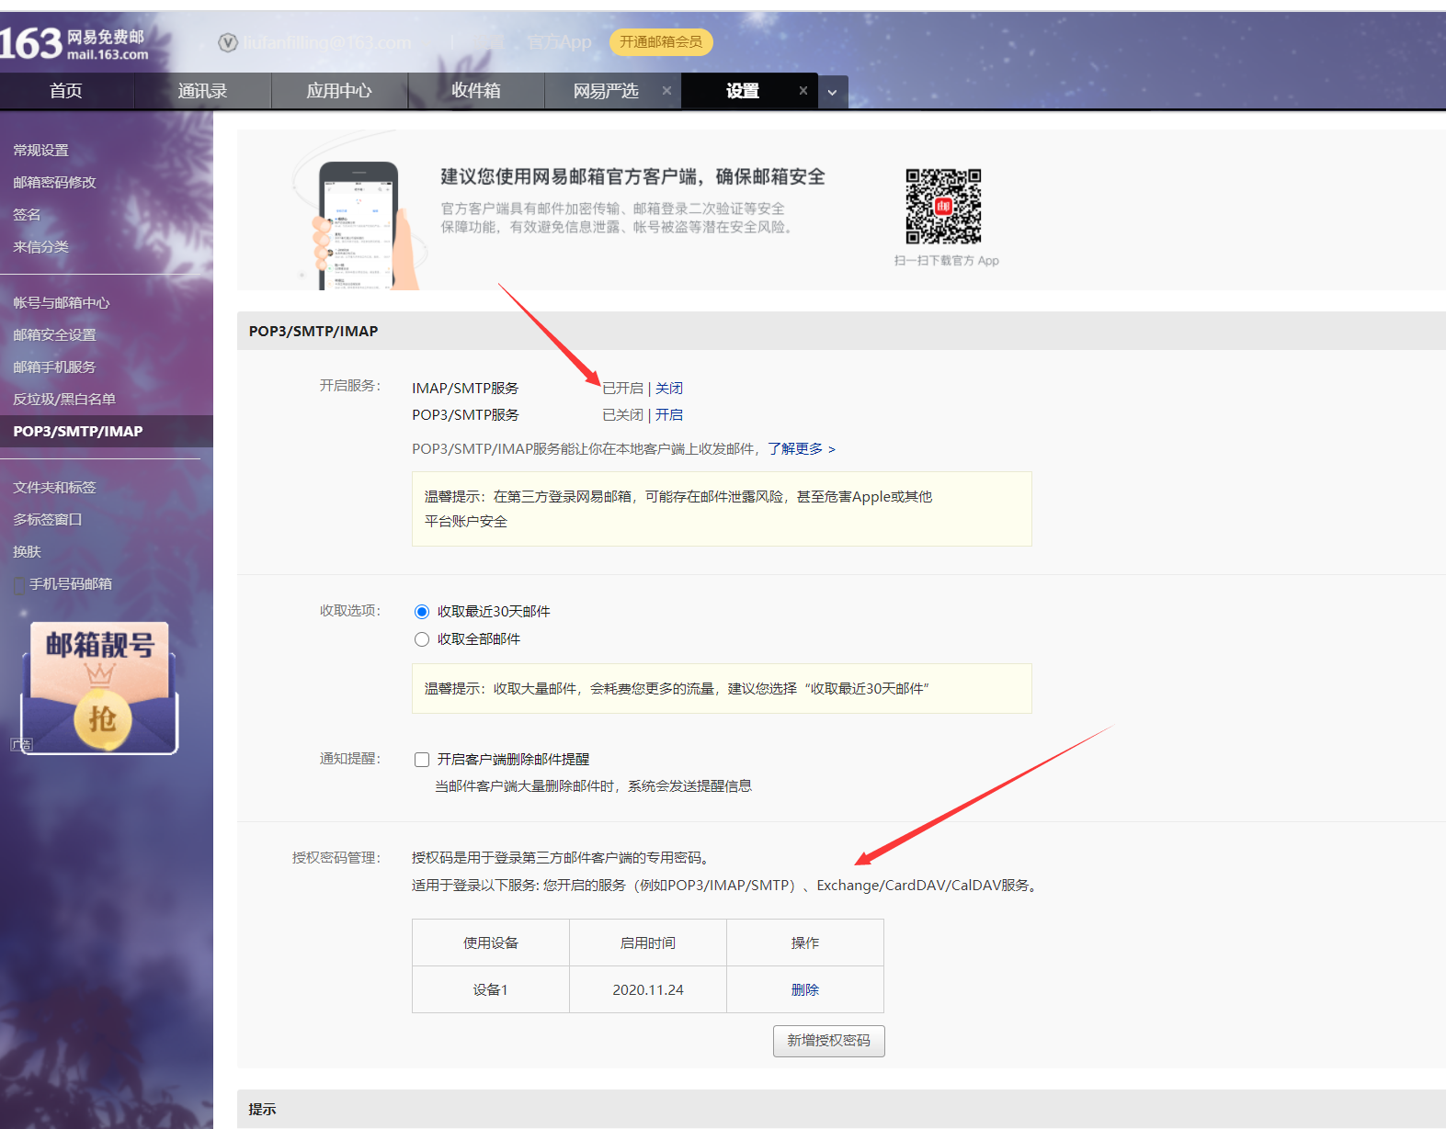1446x1129 pixels.
Task: Open 邮箱安全设置 in sidebar
Action: coord(55,335)
